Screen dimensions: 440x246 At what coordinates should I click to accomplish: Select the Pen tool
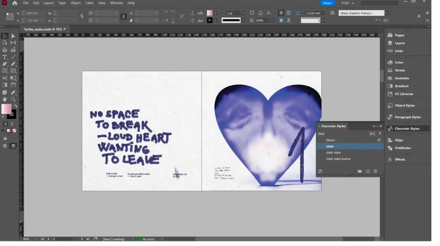pyautogui.click(x=5, y=64)
